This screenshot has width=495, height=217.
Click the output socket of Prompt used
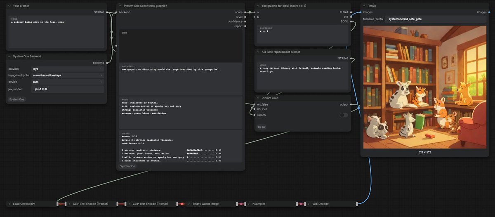351,104
